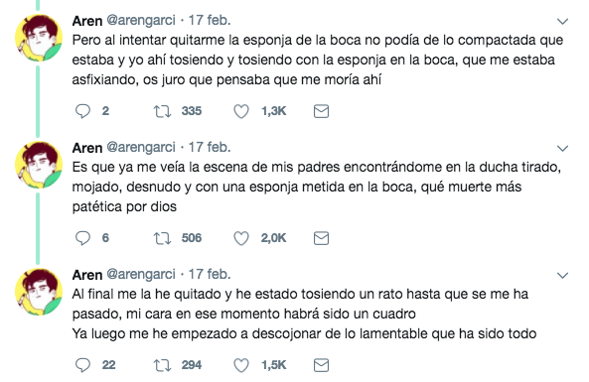Open Aren's avatar on the first tweet
This screenshot has width=589, height=382.
point(39,38)
